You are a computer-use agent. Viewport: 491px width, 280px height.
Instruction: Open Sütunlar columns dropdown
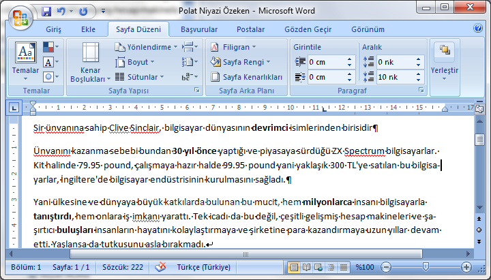tap(139, 77)
